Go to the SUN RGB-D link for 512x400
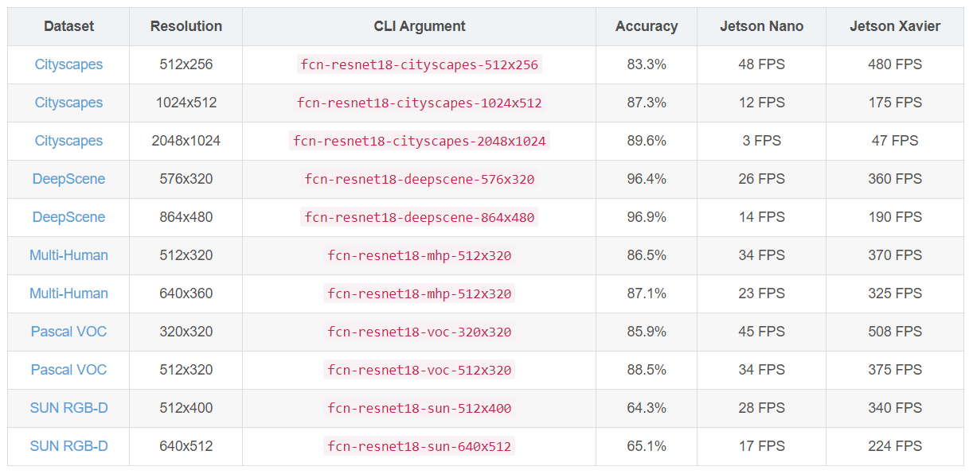 (68, 408)
